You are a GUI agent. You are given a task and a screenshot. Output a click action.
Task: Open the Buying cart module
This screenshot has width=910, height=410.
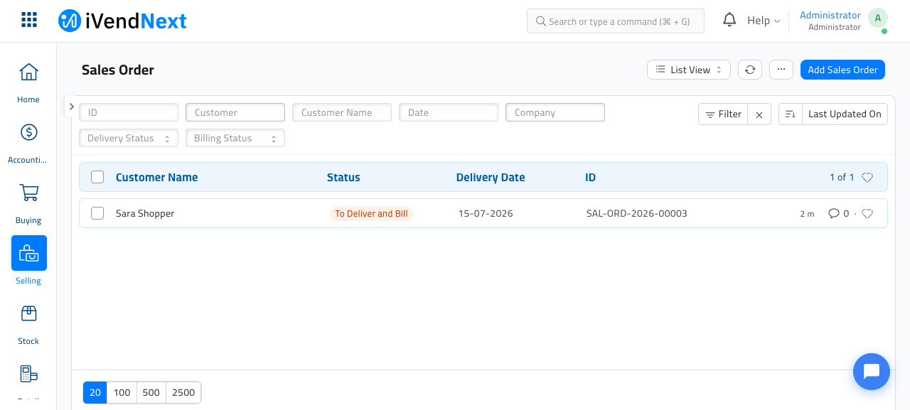pos(28,193)
